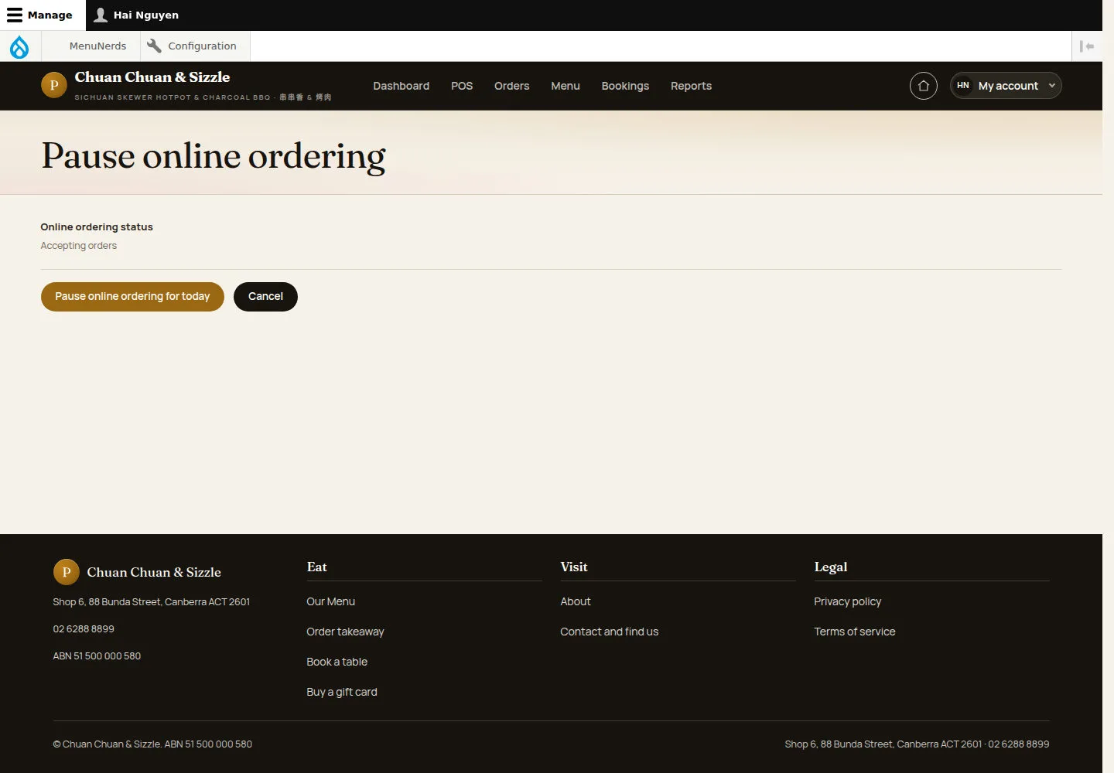The image size is (1114, 773).
Task: Open the Dashboard nav item
Action: 401,86
